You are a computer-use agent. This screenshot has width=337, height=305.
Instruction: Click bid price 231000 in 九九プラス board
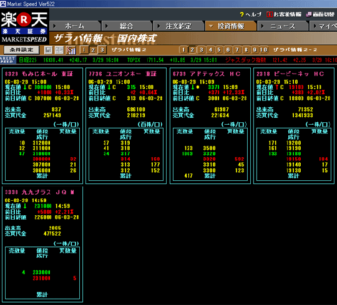coord(41,278)
